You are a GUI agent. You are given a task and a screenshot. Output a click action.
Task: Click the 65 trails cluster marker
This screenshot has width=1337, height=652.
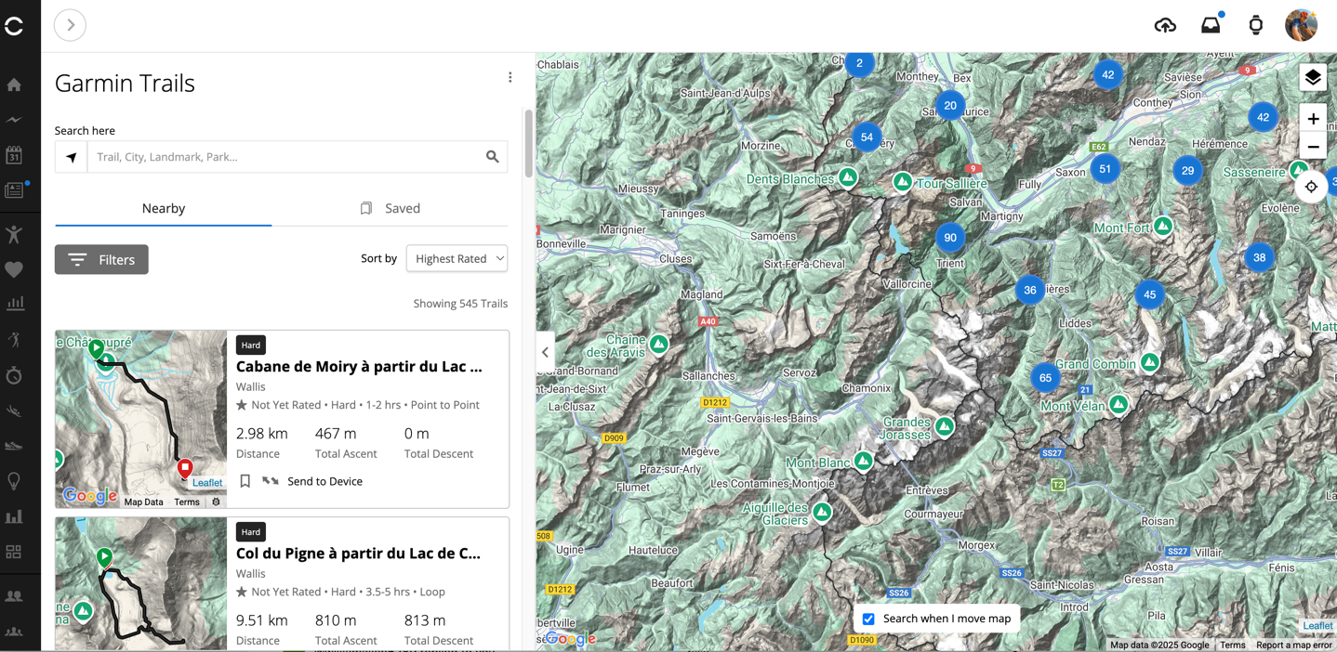pyautogui.click(x=1046, y=378)
